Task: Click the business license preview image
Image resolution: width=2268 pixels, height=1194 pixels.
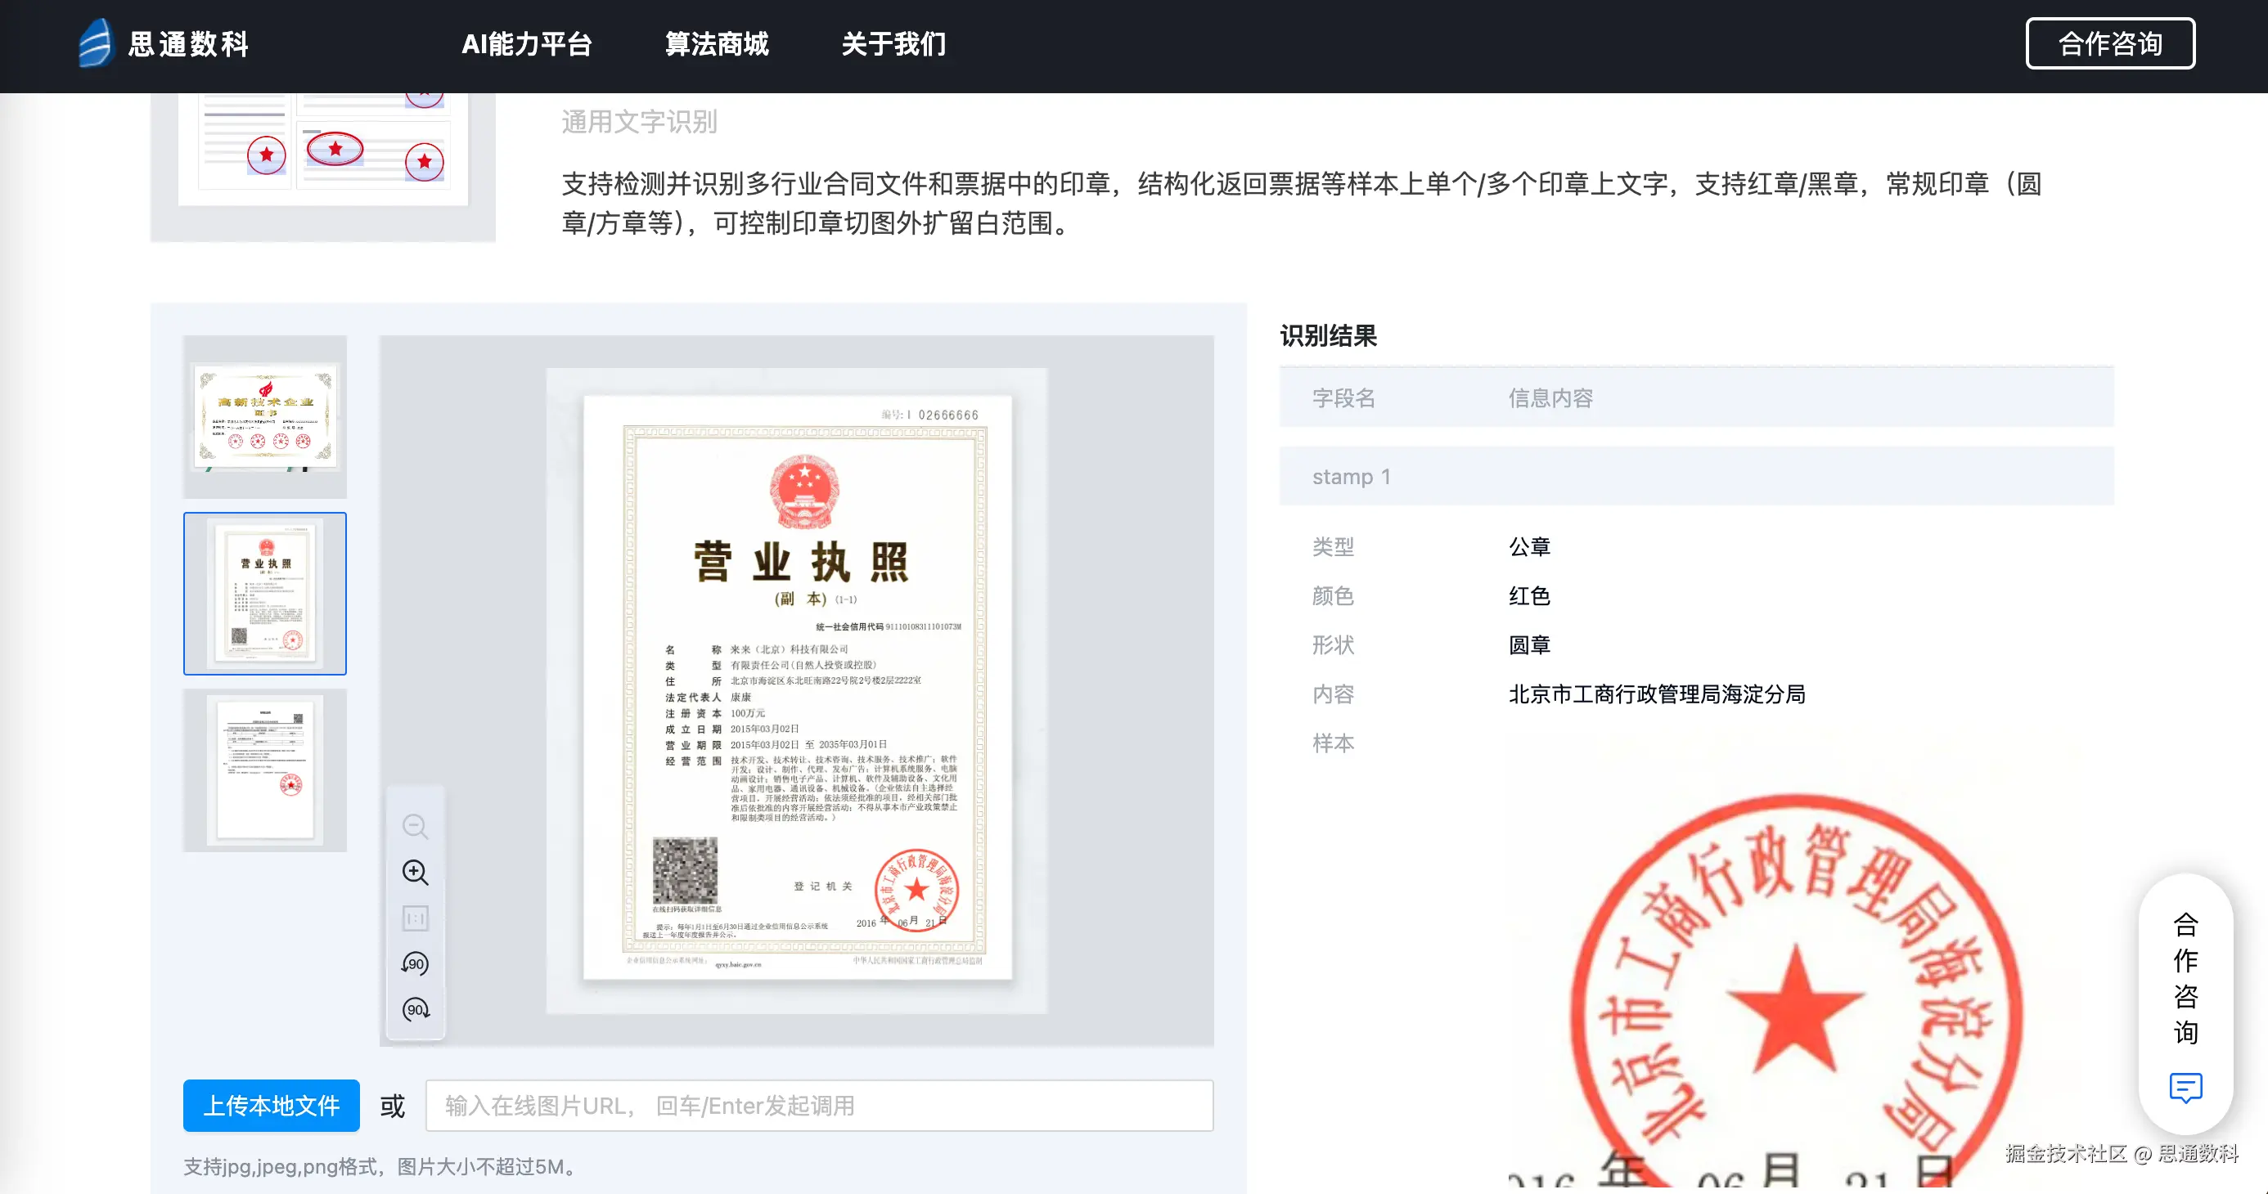Action: 797,689
